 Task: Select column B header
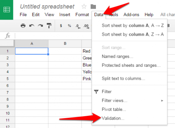[x=65, y=44]
